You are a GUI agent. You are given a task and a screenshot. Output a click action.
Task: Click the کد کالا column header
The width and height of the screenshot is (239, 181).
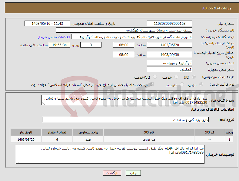coord(210,132)
